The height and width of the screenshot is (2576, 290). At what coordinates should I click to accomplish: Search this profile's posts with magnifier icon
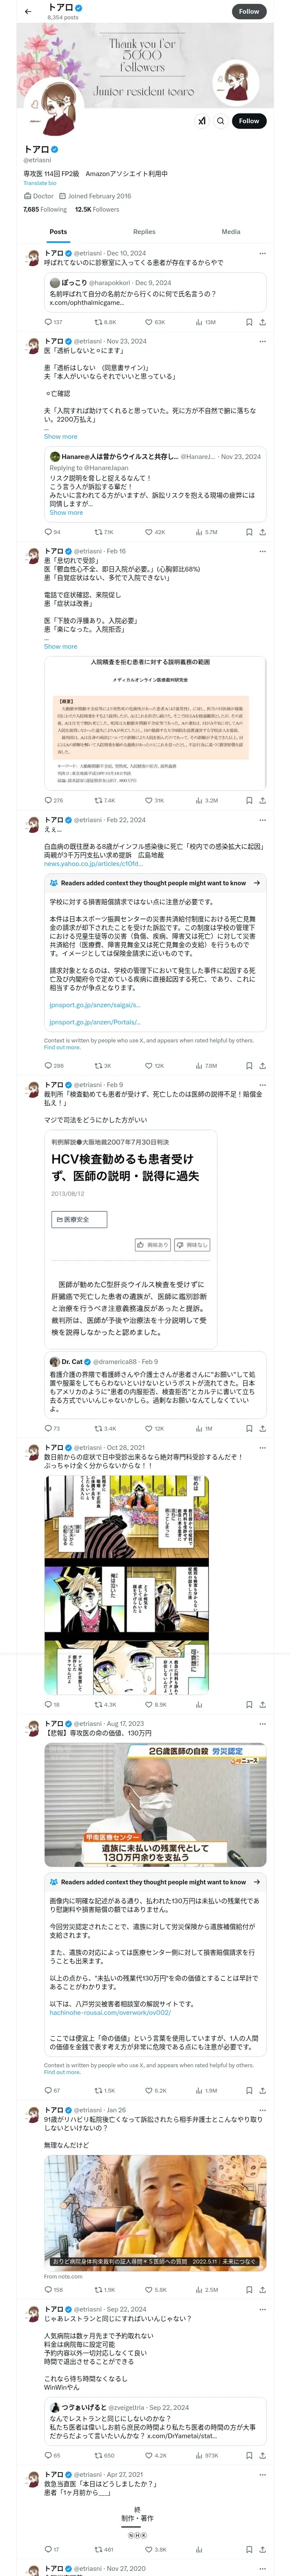221,121
